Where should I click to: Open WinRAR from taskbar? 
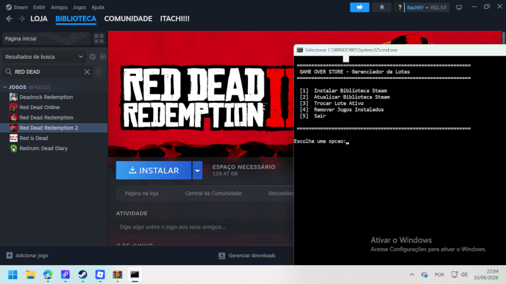[118, 275]
